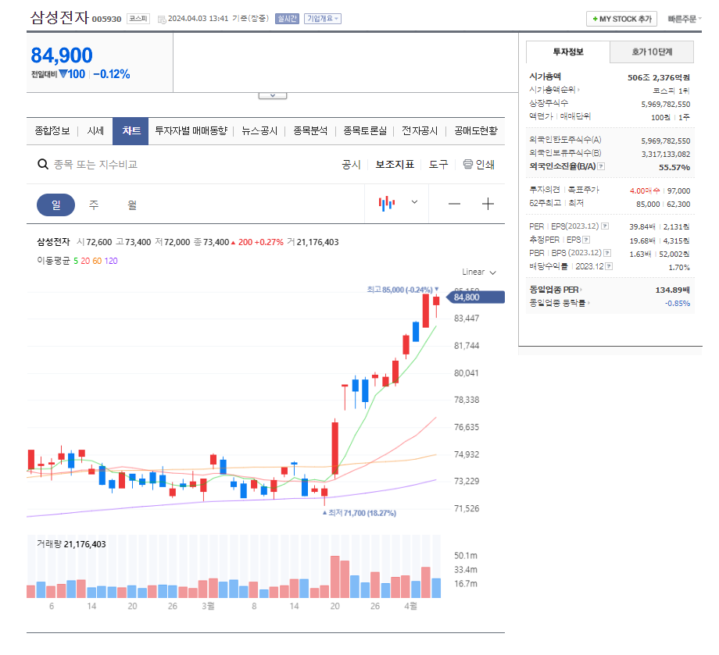Click the 코스피 market badge

tap(138, 19)
